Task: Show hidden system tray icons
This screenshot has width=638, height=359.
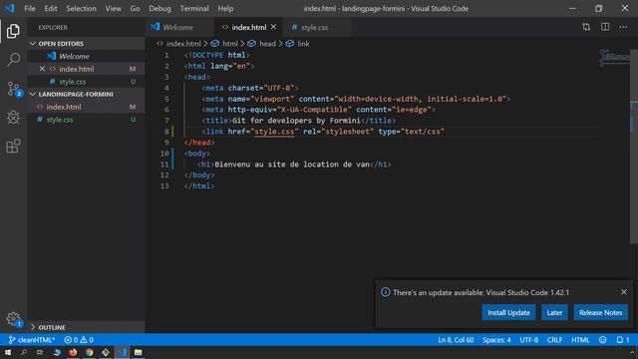Action: point(632,352)
